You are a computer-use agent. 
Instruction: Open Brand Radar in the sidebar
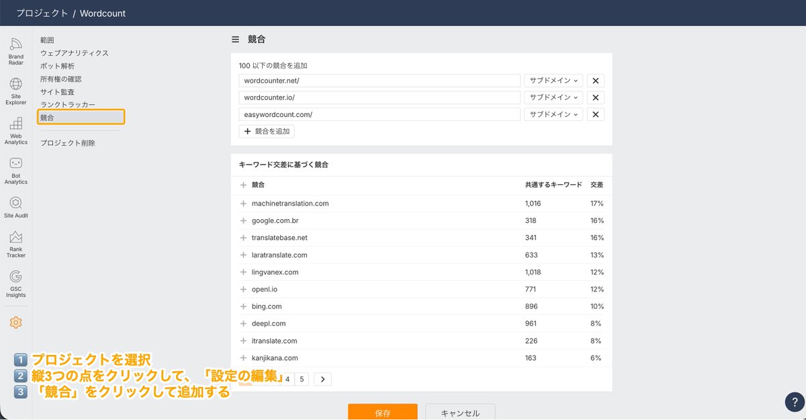pyautogui.click(x=15, y=52)
